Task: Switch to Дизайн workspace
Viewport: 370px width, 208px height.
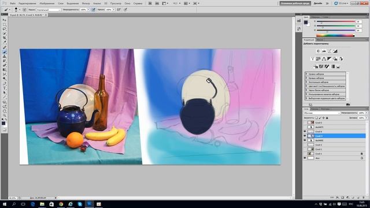Action: point(318,3)
